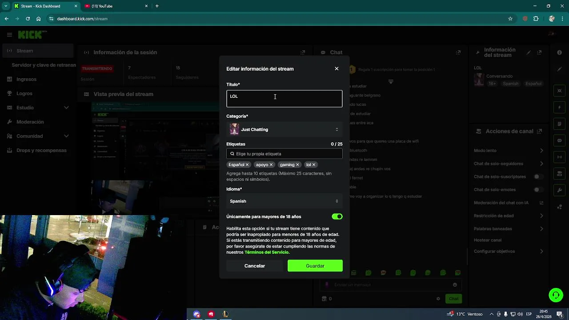Click the Título text field containing LOL
This screenshot has width=569, height=320.
(284, 99)
